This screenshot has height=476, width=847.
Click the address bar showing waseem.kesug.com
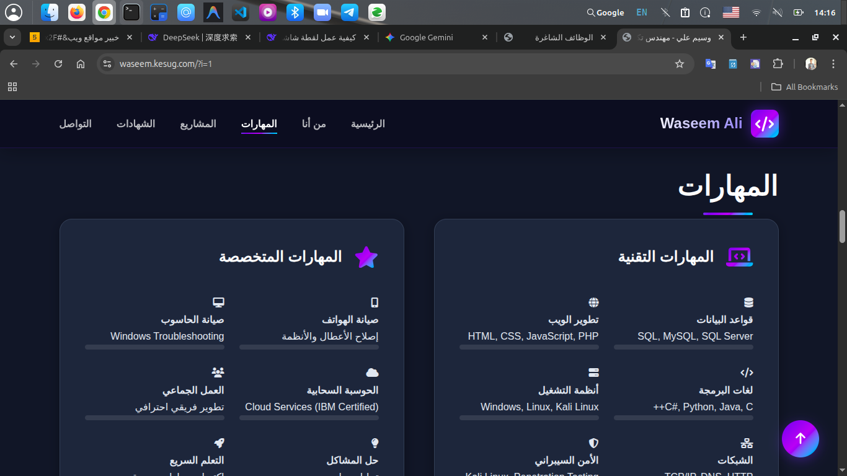(372, 64)
